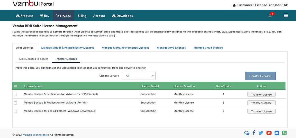Click "Vembu Backup & Replication for VMware (Per VM)"

coord(56,103)
